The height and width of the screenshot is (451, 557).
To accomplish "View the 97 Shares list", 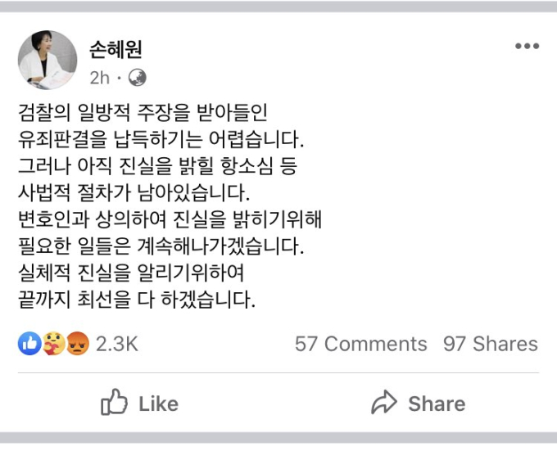I will pyautogui.click(x=491, y=344).
